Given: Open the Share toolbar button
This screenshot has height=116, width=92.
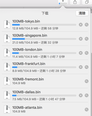Looking at the screenshot, I should [75, 2].
